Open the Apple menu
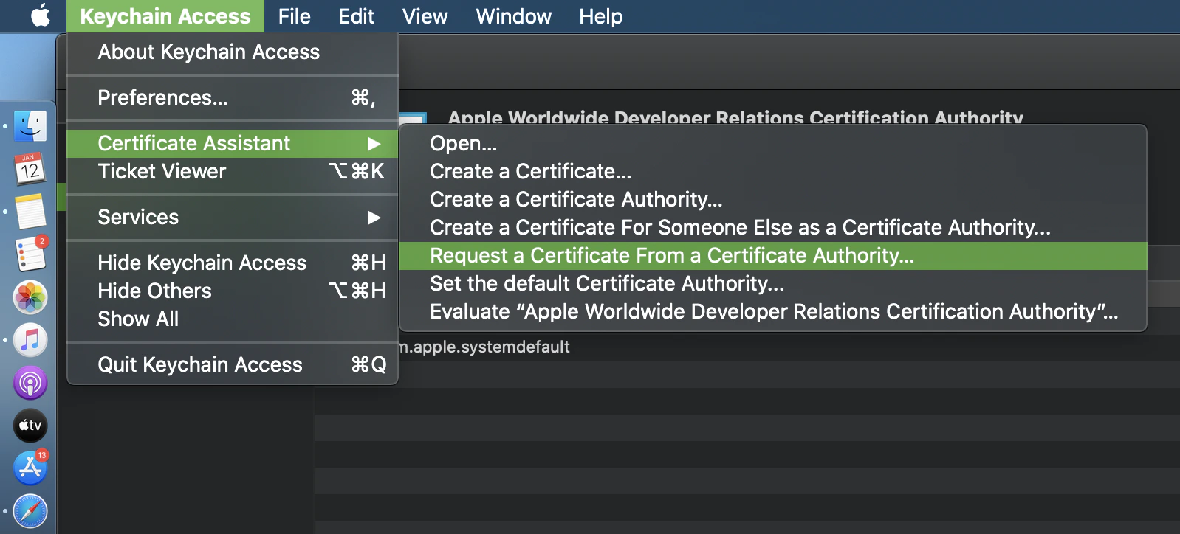 [x=41, y=15]
